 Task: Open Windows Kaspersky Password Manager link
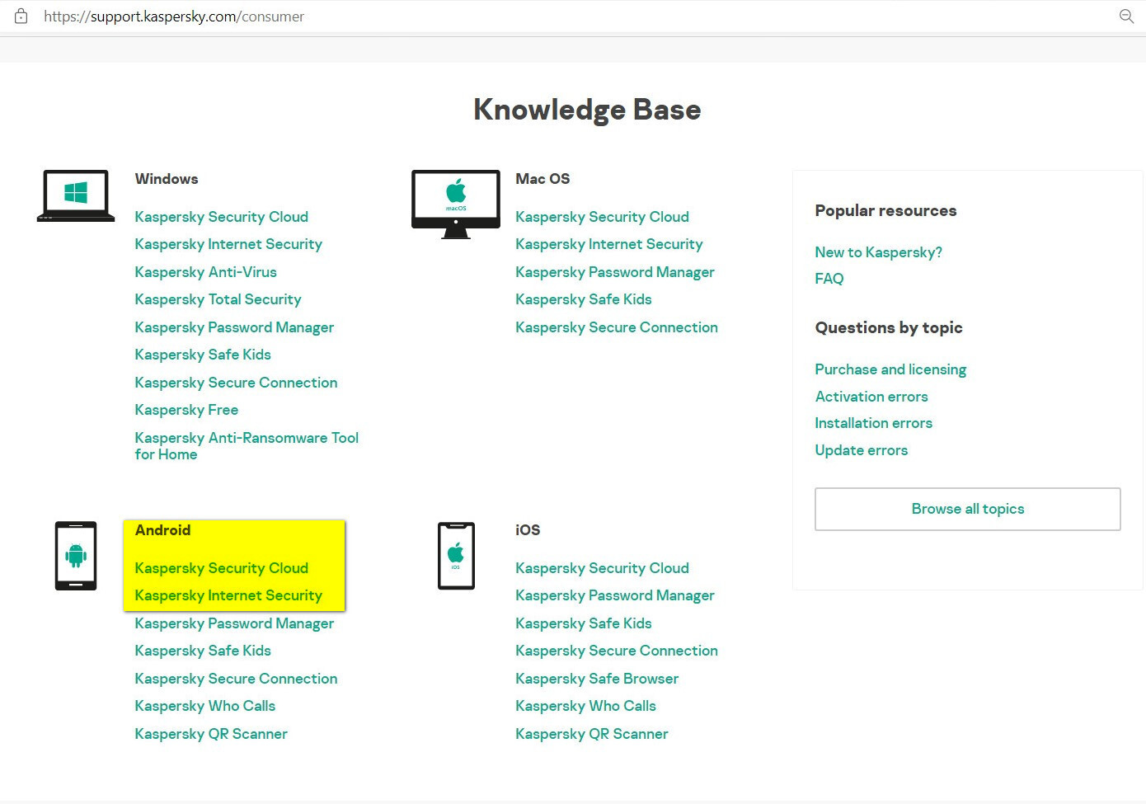[235, 327]
